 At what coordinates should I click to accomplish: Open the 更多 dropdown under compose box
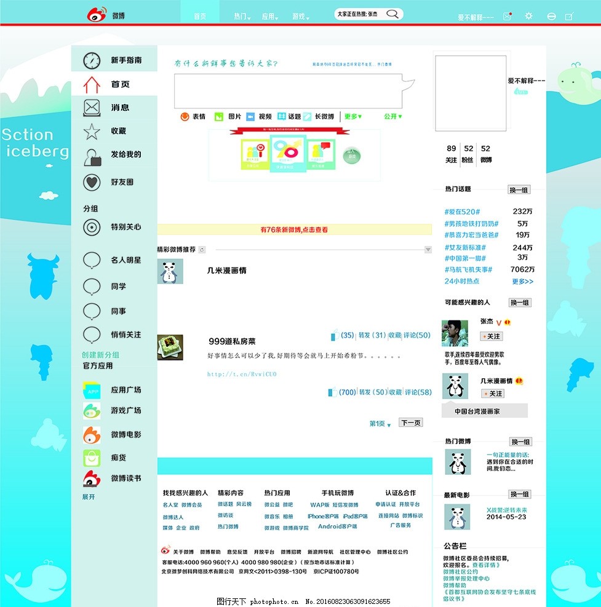coord(353,116)
